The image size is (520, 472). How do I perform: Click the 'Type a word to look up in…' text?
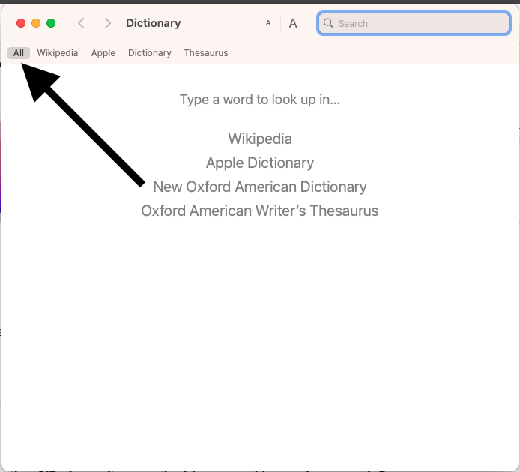click(x=260, y=100)
